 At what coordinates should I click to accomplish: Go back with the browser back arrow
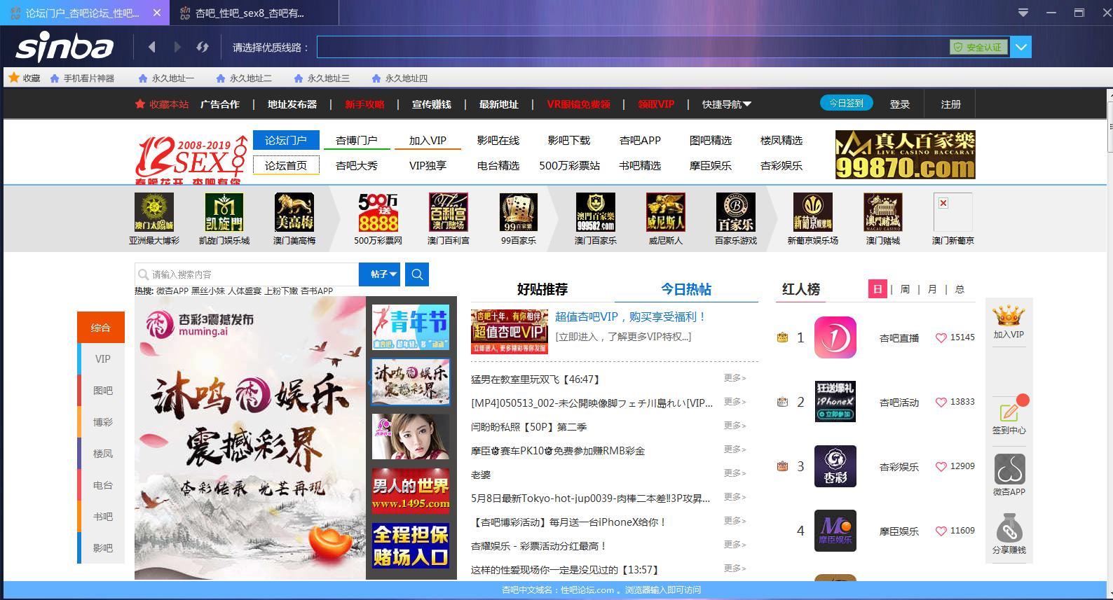point(151,47)
